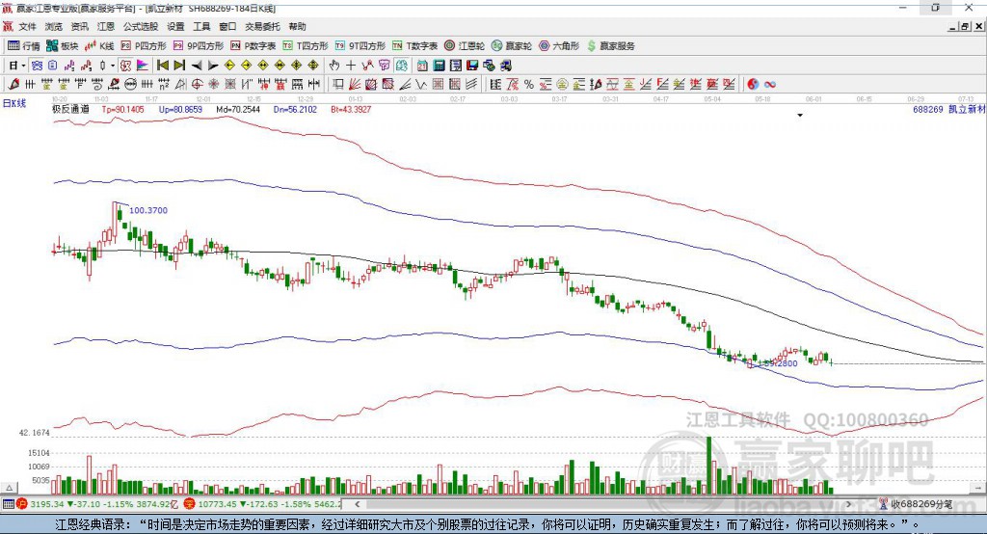Screen dimensions: 987x534
Task: Open the 公式选股 menu
Action: point(141,26)
